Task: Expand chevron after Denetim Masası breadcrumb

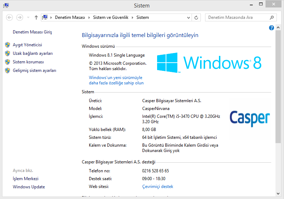Action: pos(90,17)
